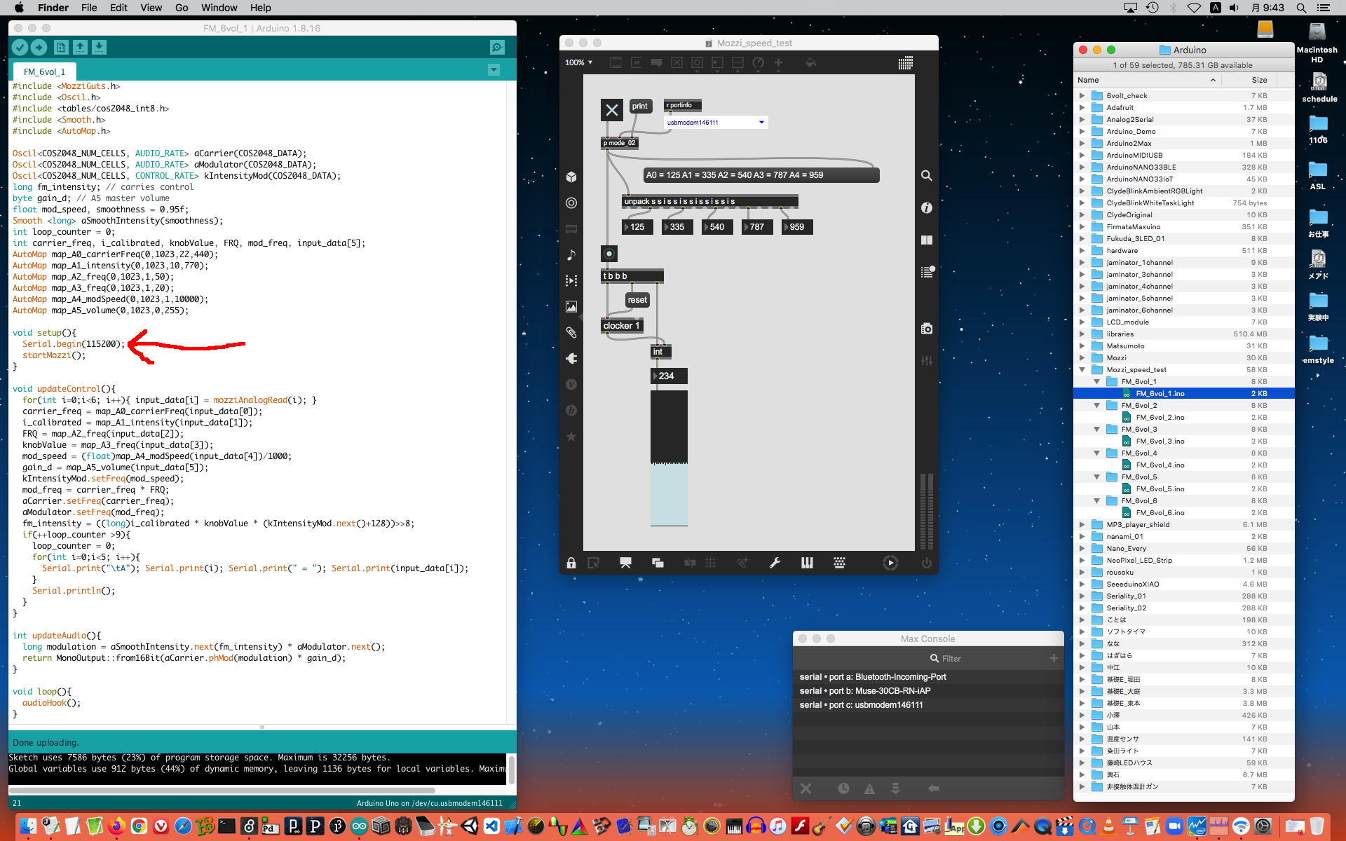Click the reset message in patch
Viewport: 1346px width, 841px height.
637,300
